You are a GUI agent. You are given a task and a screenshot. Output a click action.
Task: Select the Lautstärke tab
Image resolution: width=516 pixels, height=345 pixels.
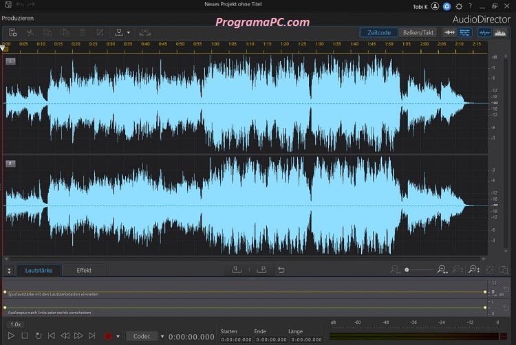point(39,270)
